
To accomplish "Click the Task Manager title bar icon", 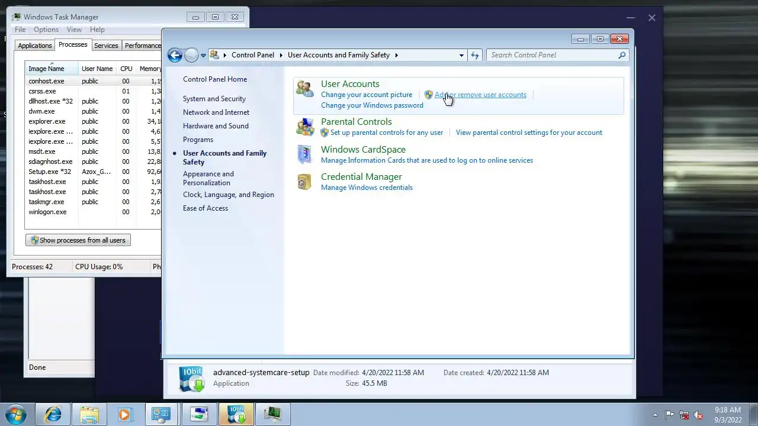I will 17,17.
